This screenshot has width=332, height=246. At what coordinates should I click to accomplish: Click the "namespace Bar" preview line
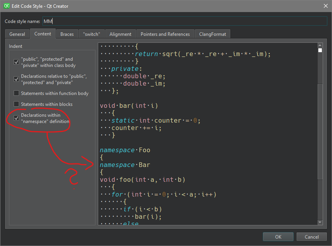(125, 165)
